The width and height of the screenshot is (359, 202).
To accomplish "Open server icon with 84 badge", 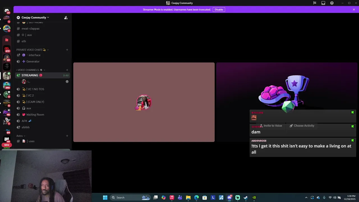I will pyautogui.click(x=7, y=130).
